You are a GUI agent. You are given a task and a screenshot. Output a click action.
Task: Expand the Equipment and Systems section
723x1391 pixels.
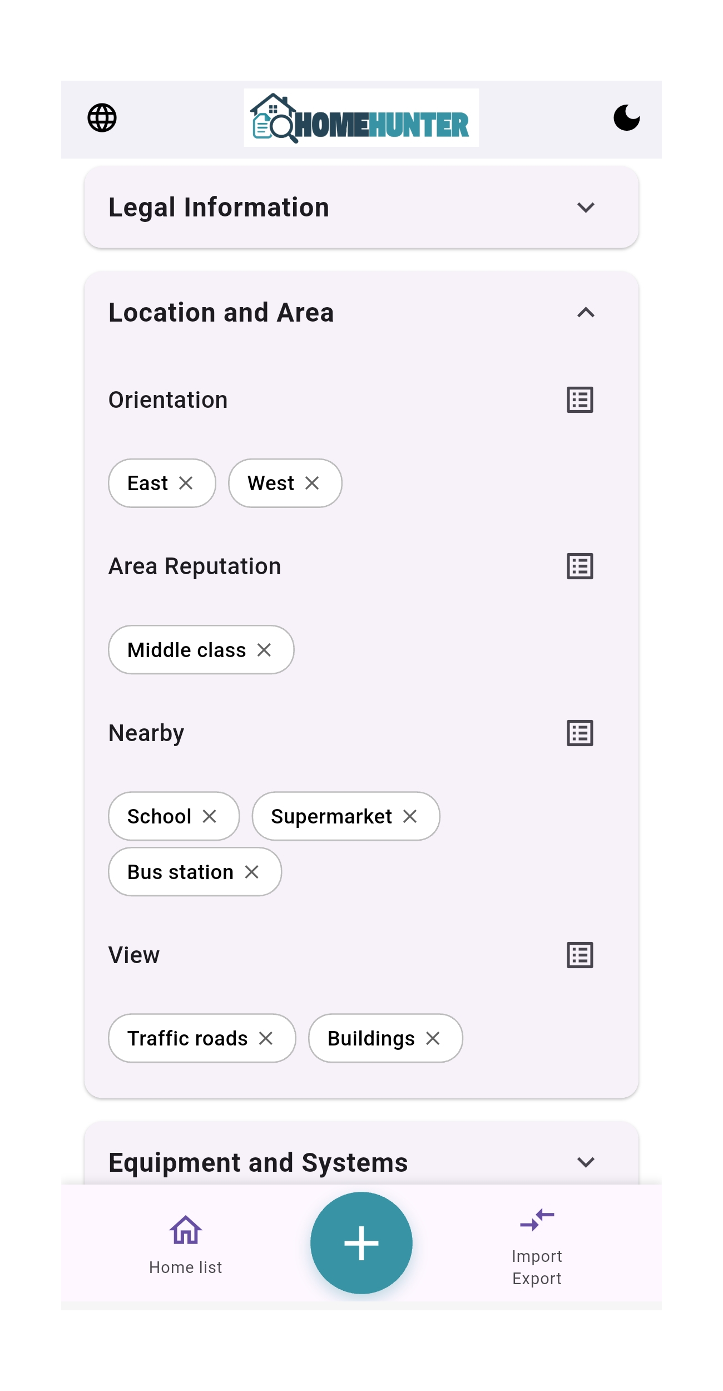click(x=586, y=1162)
